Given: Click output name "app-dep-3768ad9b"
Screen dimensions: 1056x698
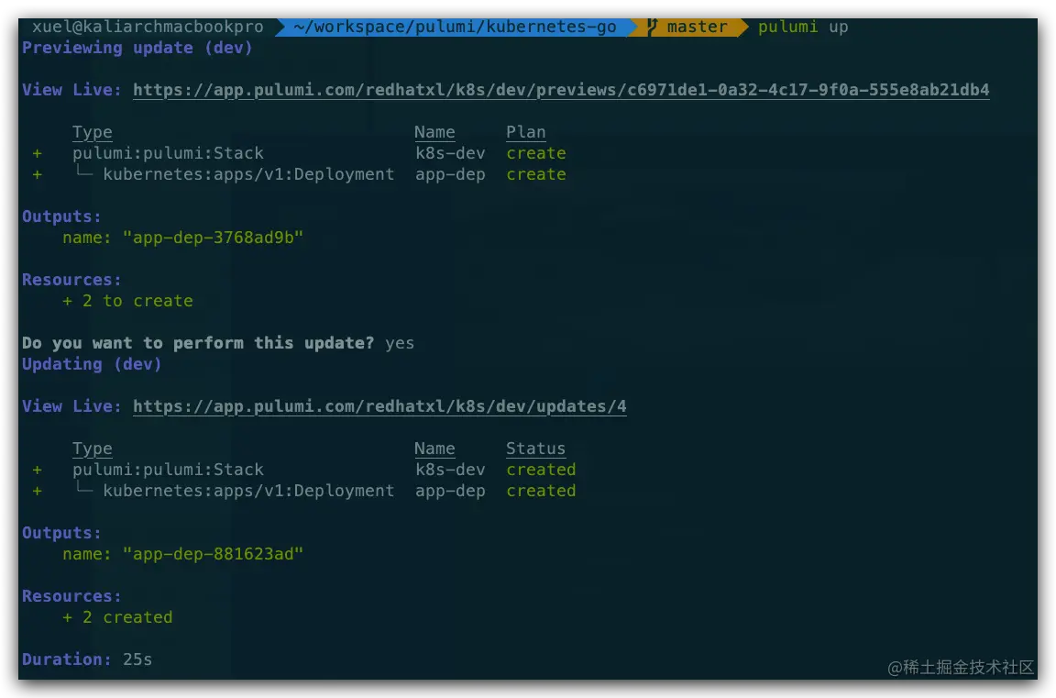Looking at the screenshot, I should pyautogui.click(x=213, y=238).
